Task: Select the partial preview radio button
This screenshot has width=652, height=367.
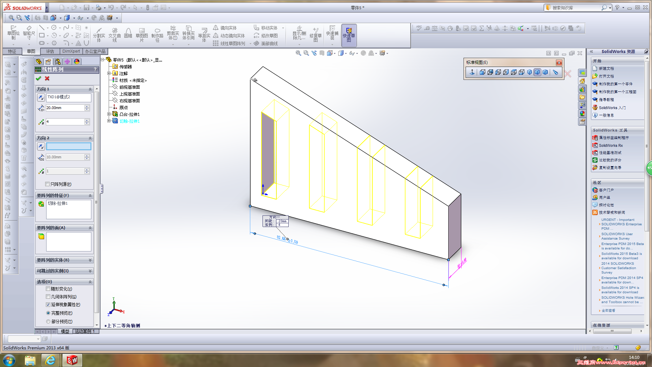Action: tap(48, 321)
